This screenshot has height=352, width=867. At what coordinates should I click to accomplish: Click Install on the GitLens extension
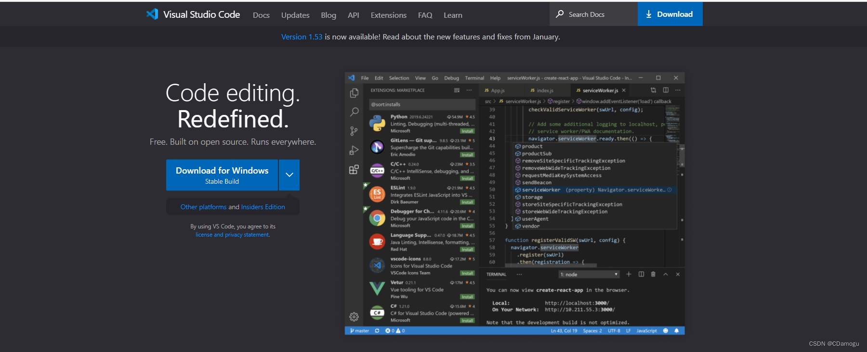coord(467,155)
